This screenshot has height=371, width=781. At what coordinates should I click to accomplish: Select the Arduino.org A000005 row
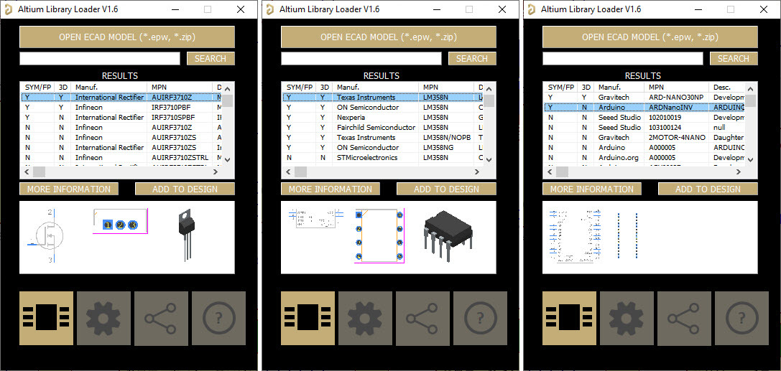pos(644,158)
